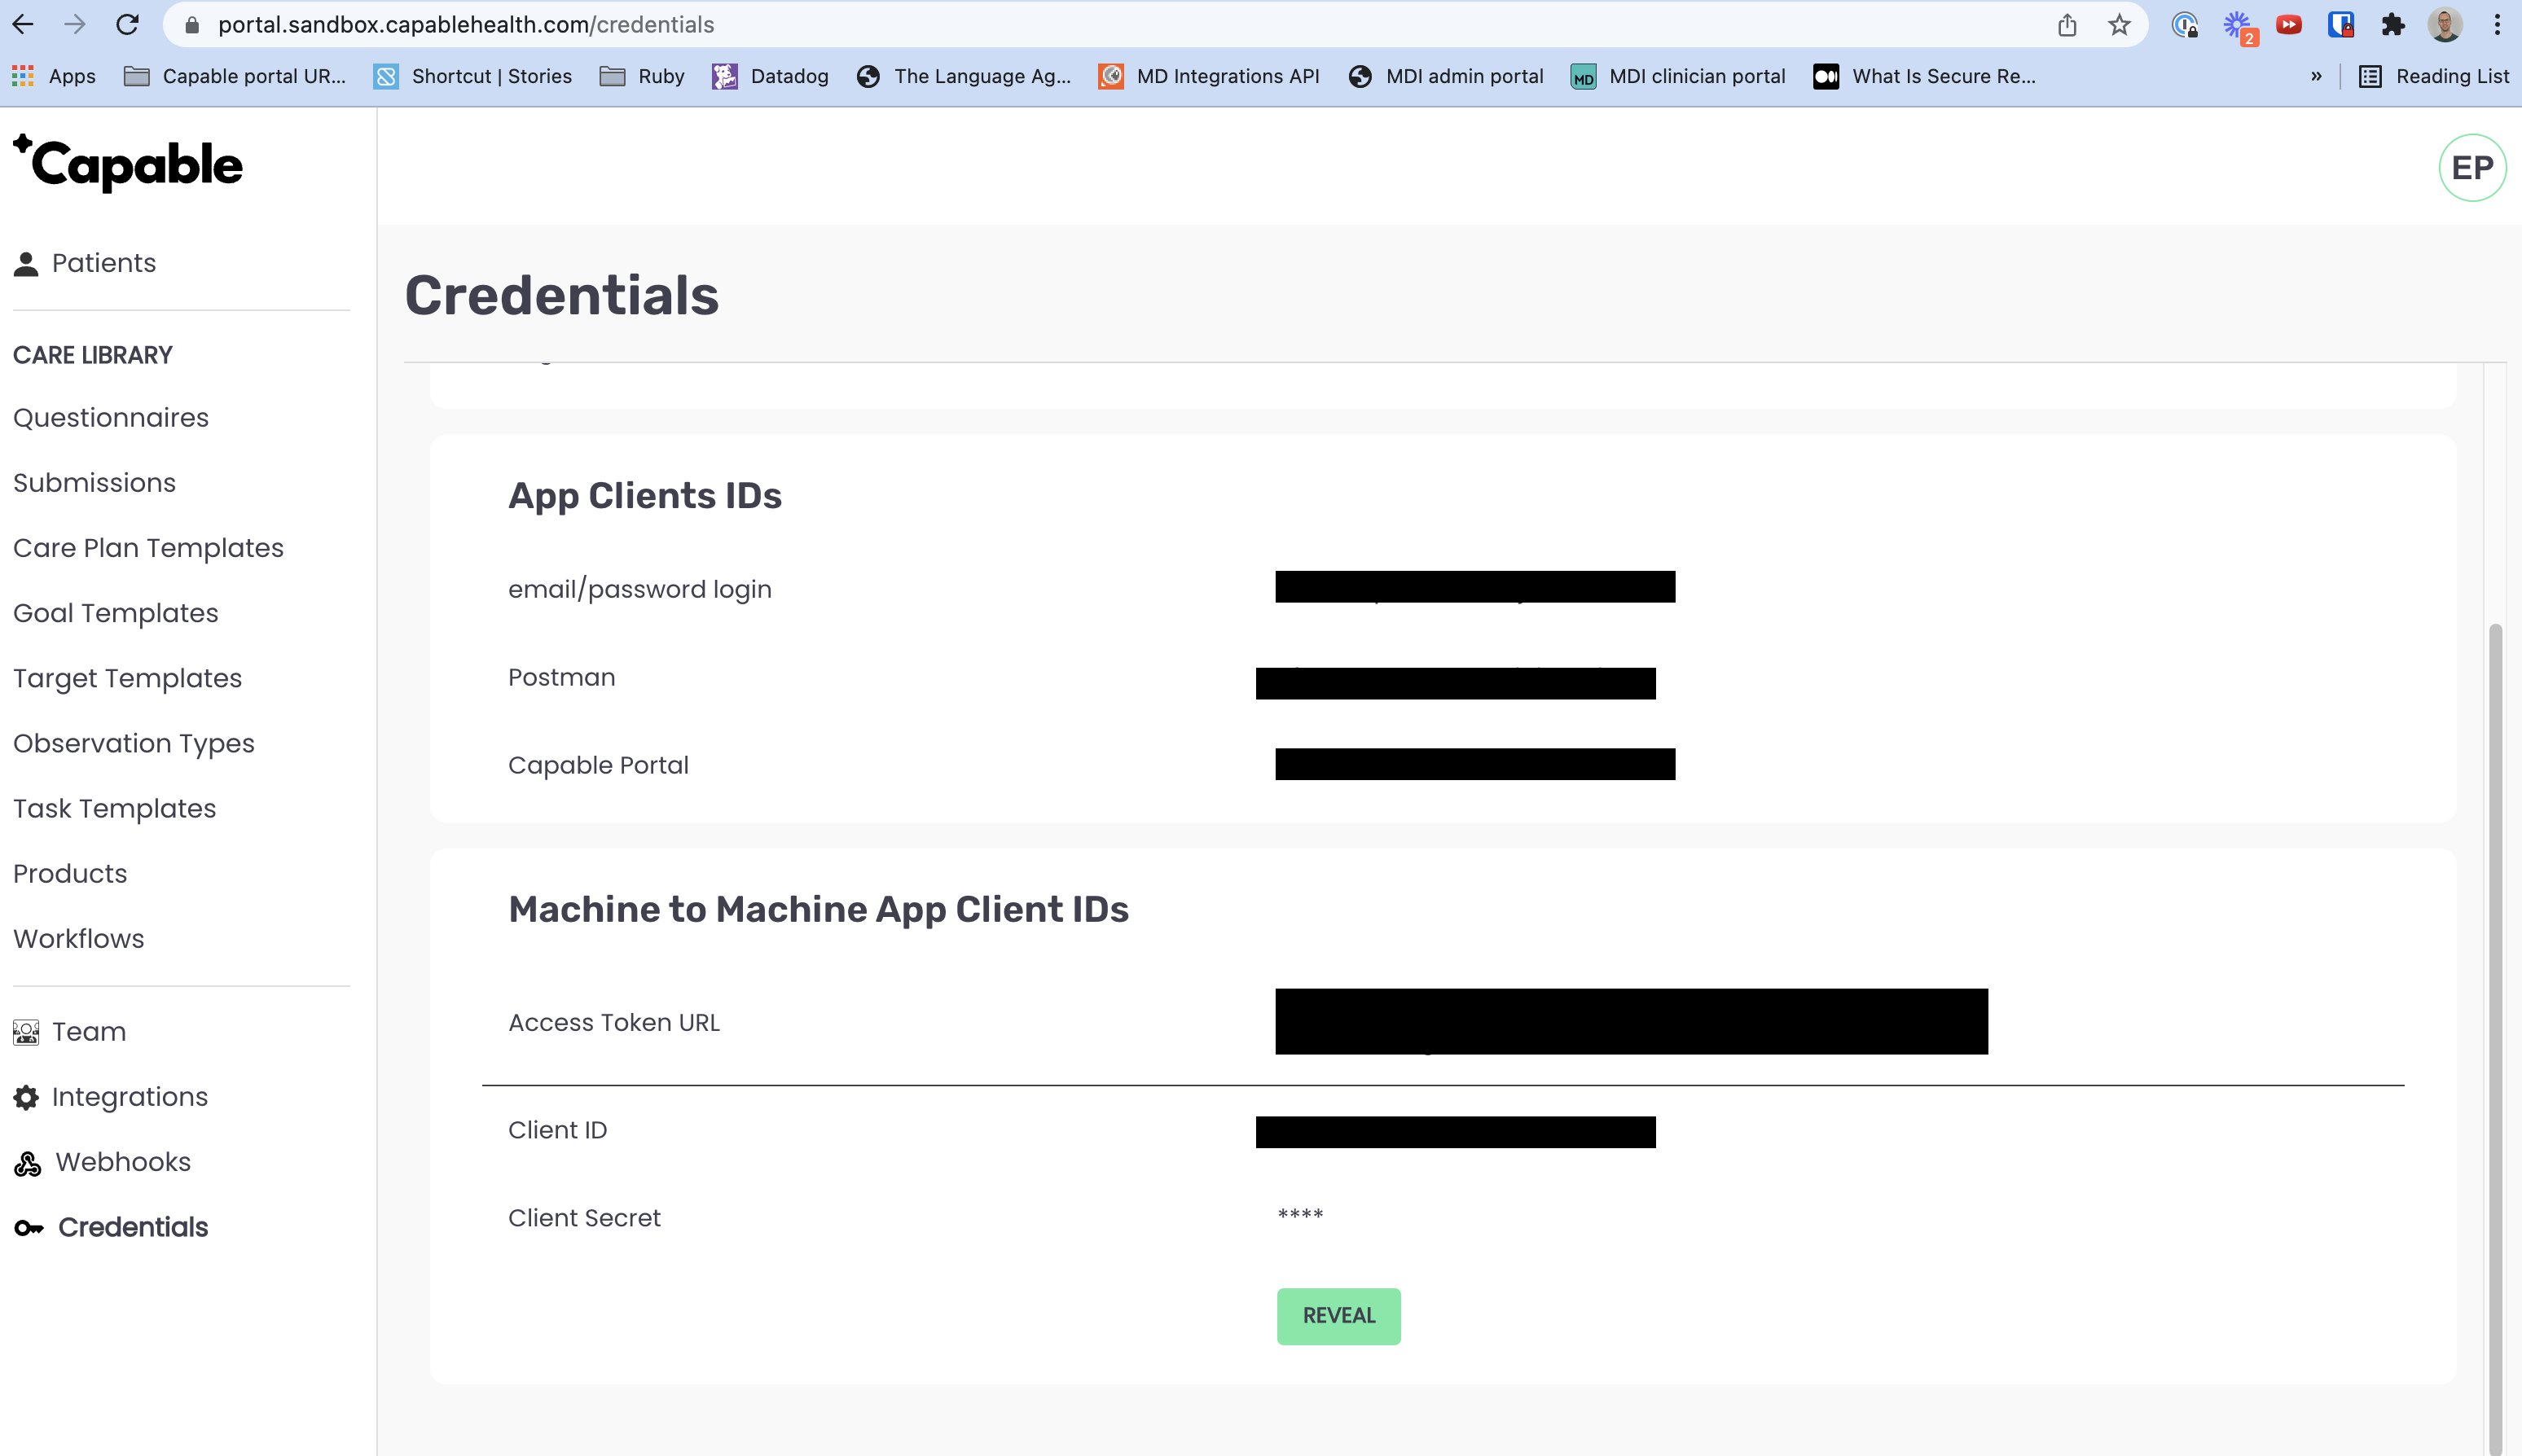Expand hidden bookmarks with double chevron
The width and height of the screenshot is (2522, 1456).
click(x=2315, y=77)
